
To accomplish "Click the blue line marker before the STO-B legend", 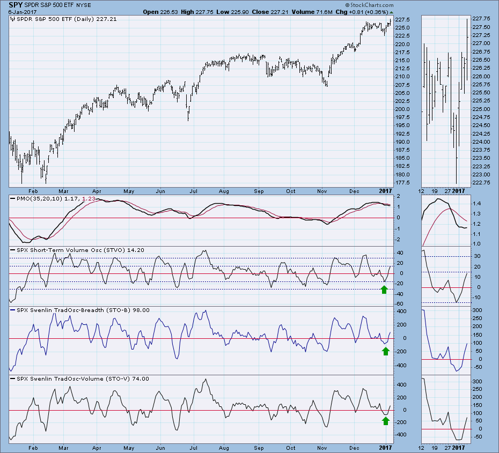I will coord(13,310).
